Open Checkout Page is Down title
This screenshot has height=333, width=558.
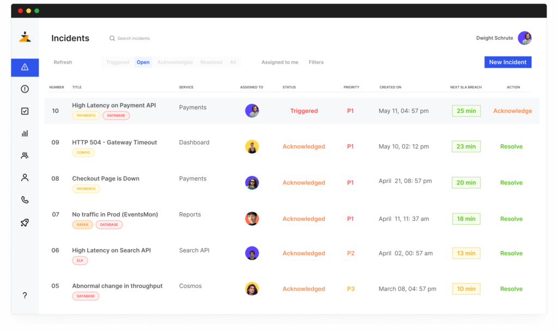coord(106,178)
